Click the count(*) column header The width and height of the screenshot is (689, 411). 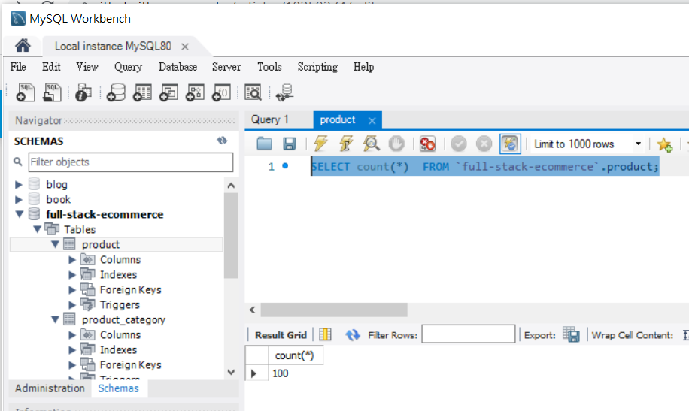point(295,355)
